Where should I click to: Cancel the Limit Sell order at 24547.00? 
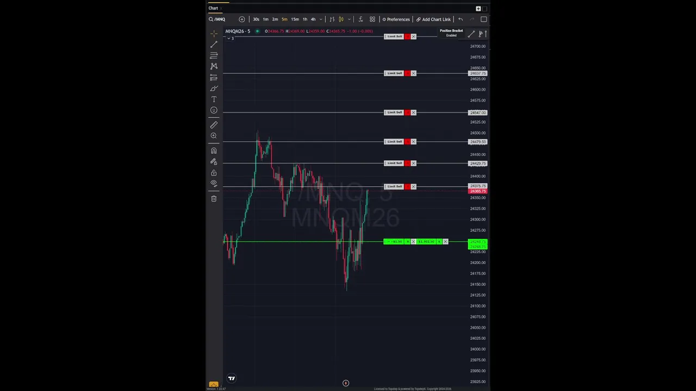[x=413, y=112]
